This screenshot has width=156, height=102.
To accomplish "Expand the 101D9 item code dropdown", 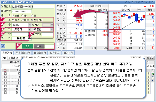I will point(29,25).
